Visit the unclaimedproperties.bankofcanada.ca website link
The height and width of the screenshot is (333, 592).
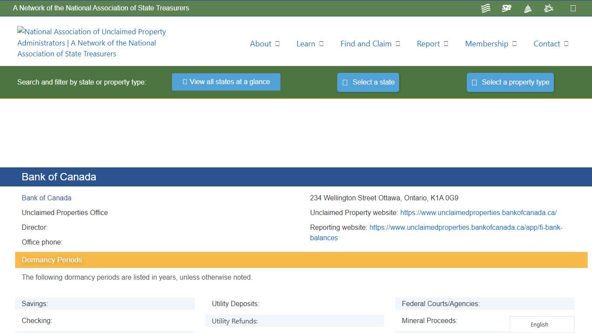(x=478, y=212)
